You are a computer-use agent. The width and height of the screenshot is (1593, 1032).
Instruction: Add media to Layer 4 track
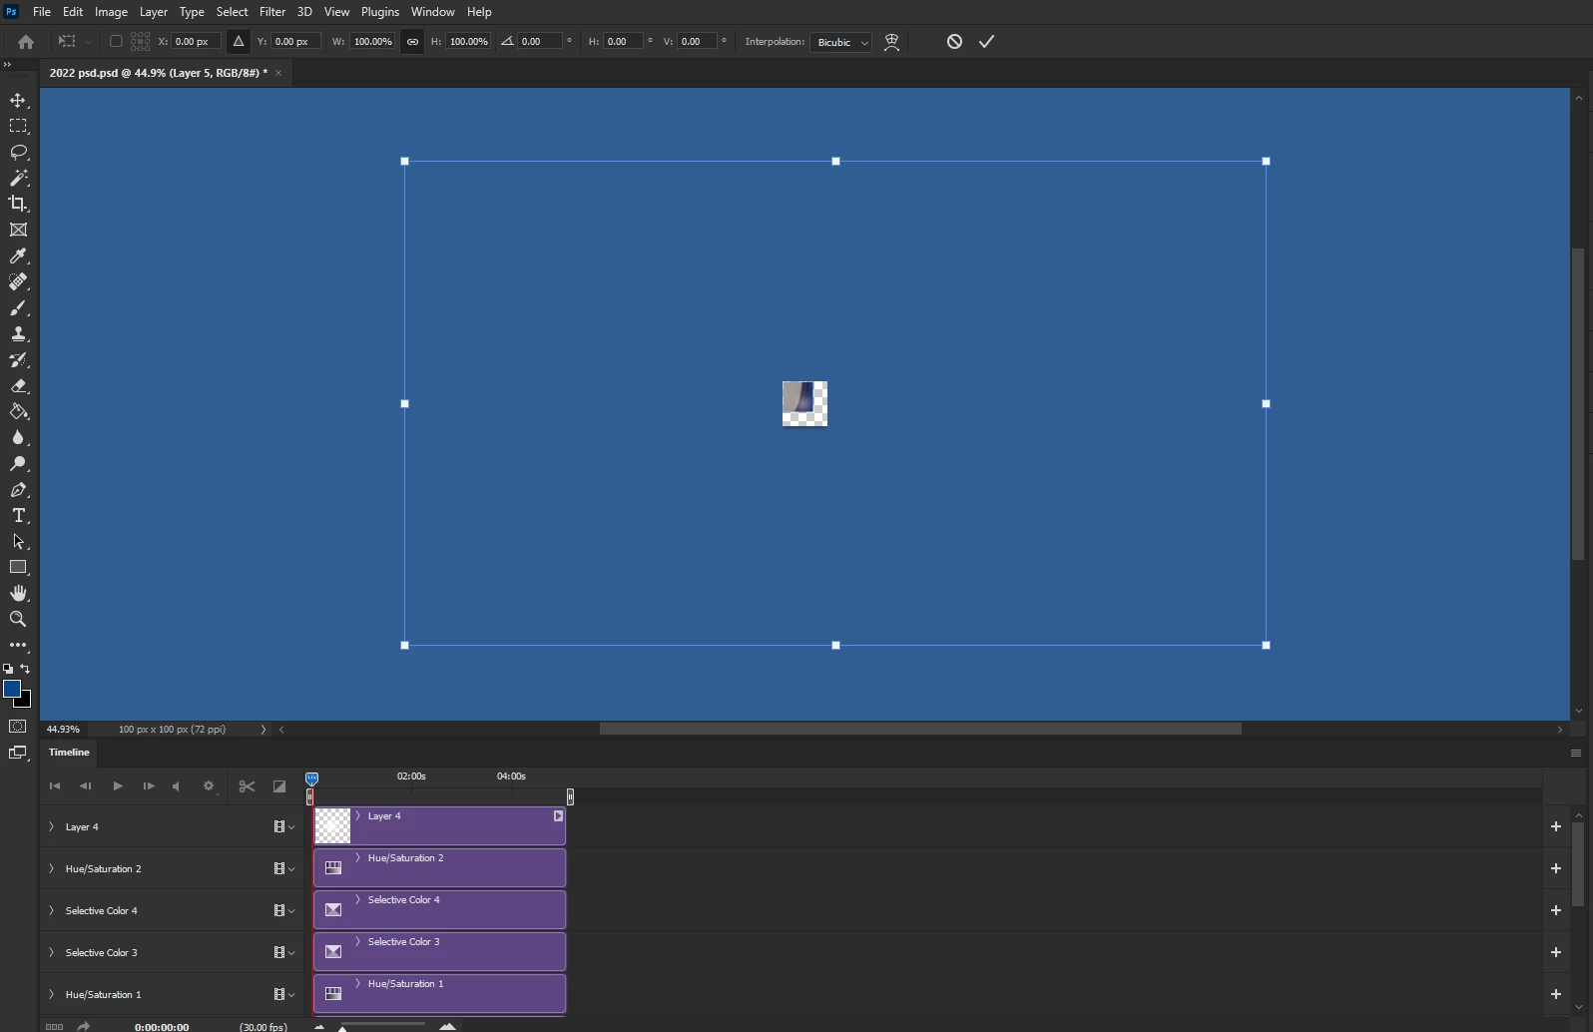(x=1556, y=826)
